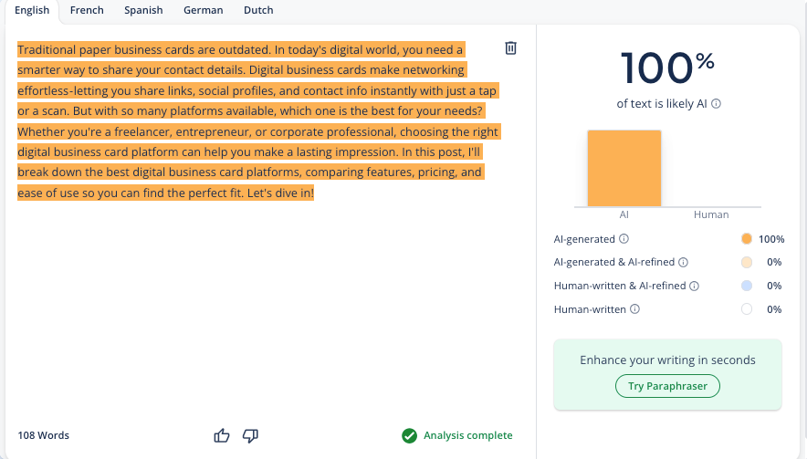This screenshot has height=459, width=807.
Task: Click the orange AI bar in chart
Action: [624, 168]
